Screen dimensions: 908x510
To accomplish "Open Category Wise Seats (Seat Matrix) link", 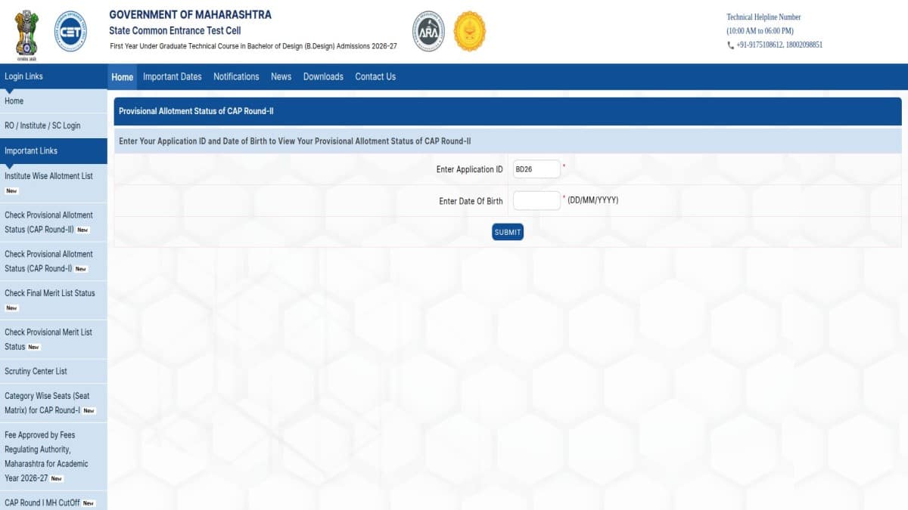I will coord(53,403).
